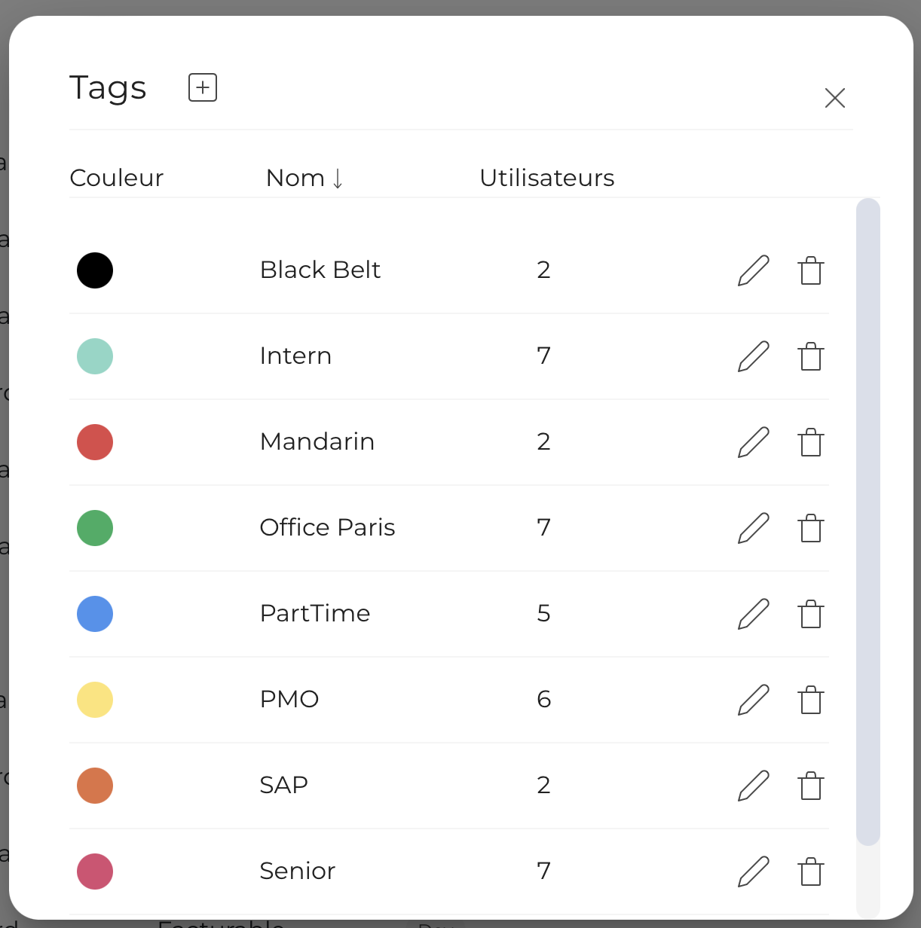Click the tags list vertical scrollbar
This screenshot has height=928, width=921.
[x=868, y=521]
